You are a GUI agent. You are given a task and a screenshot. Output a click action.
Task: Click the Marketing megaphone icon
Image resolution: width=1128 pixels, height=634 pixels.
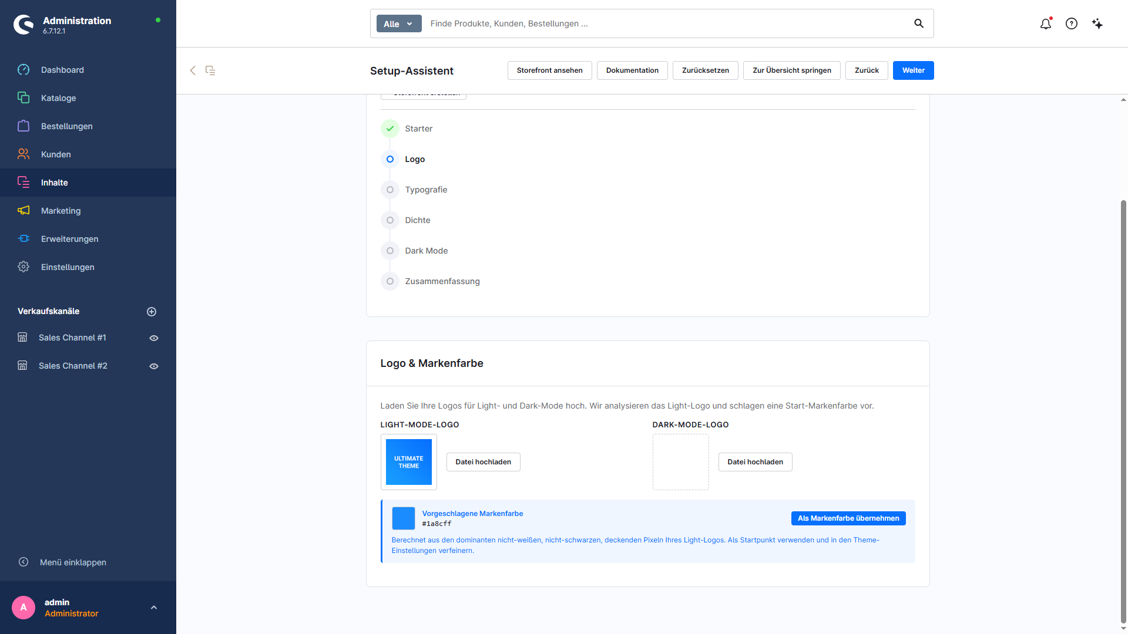click(23, 211)
